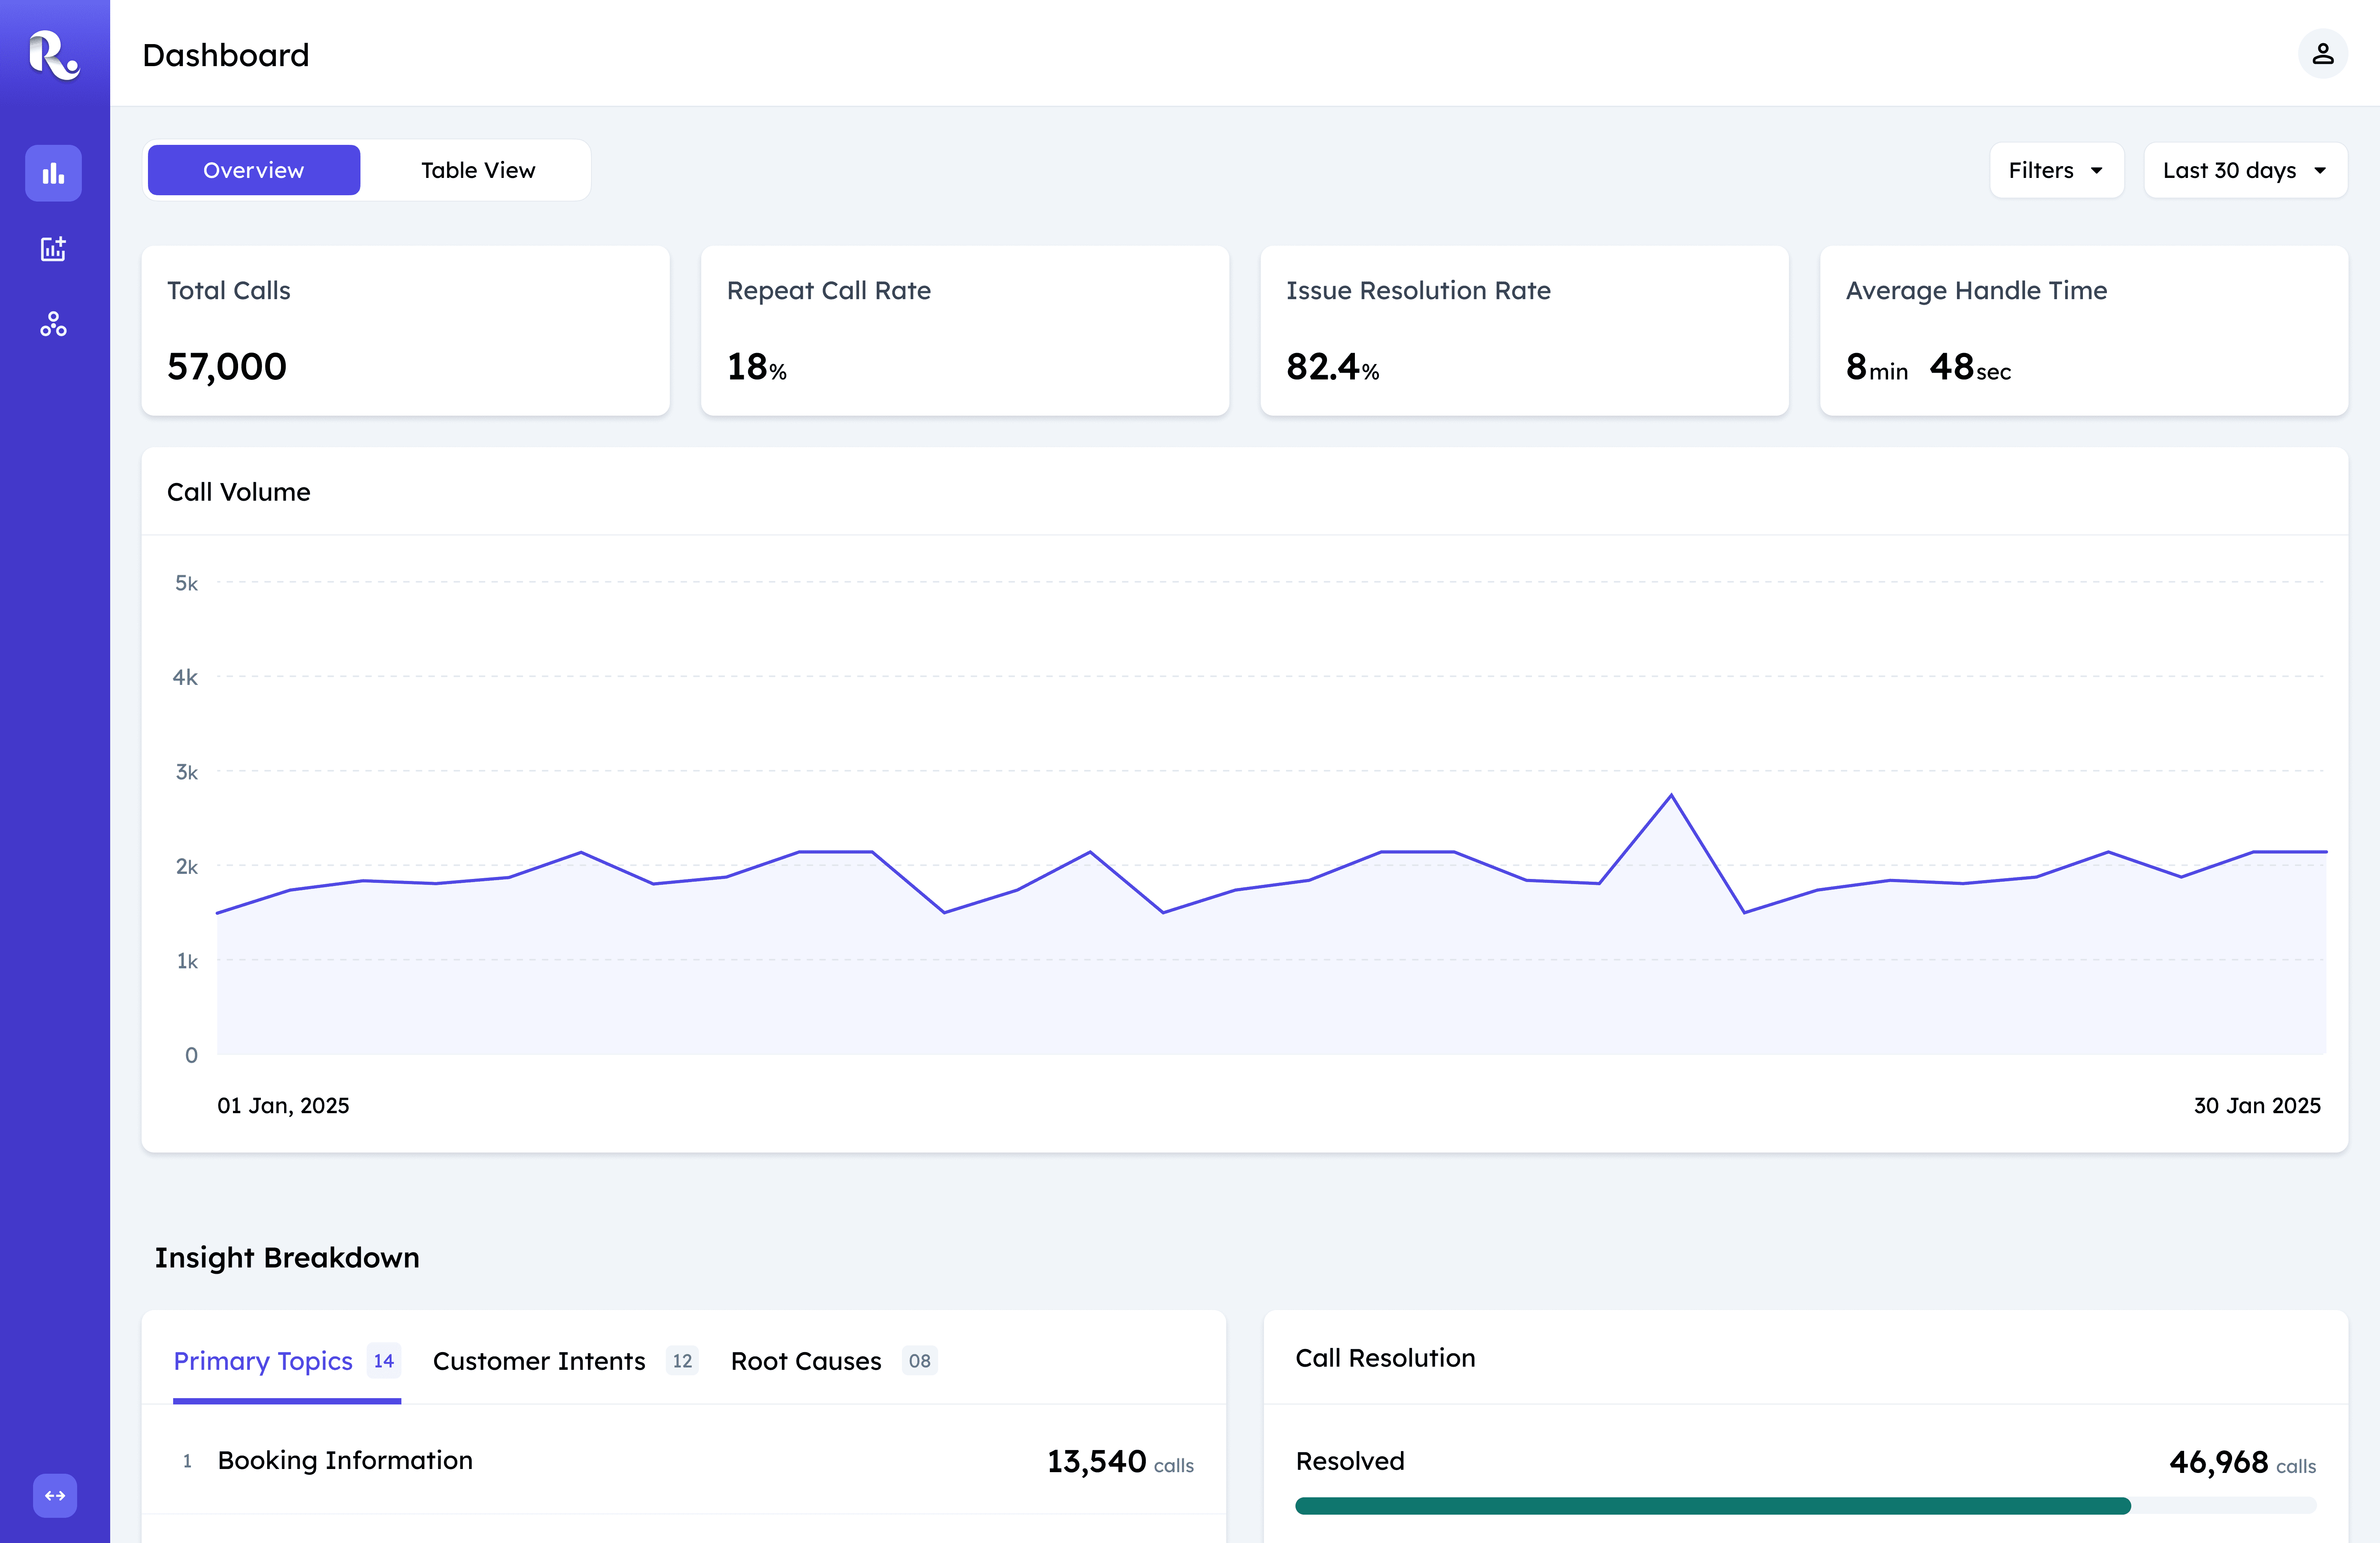Switch to Table View

(x=478, y=170)
